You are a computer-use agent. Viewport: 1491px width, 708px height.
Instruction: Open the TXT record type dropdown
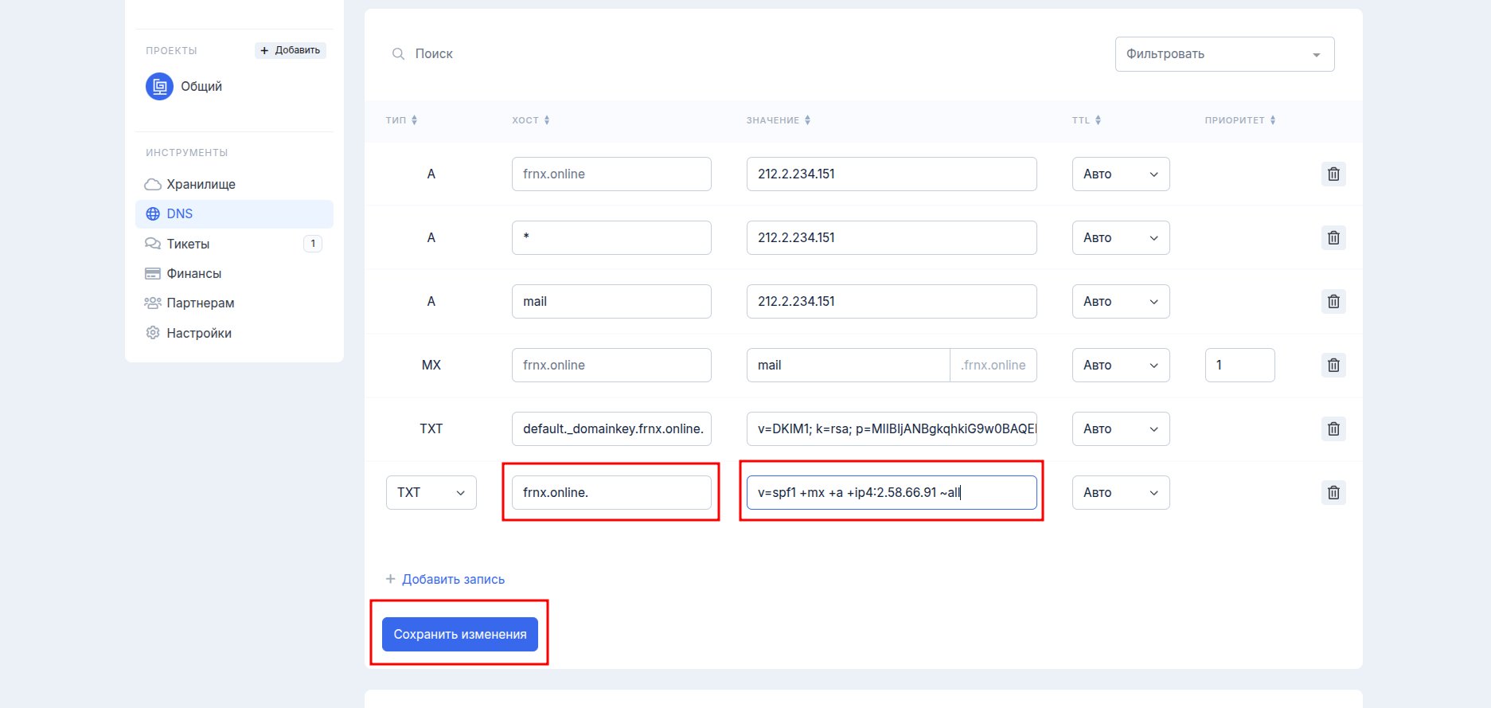[x=431, y=492]
